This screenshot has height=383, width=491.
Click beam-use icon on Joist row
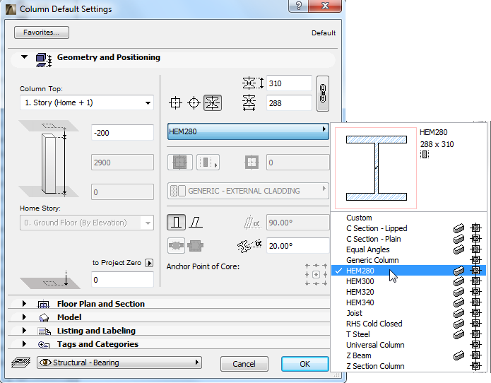coord(459,313)
